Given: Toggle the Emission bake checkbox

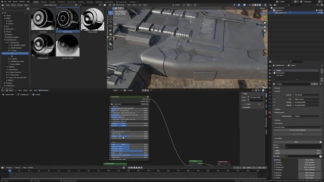Looking at the screenshot, I should [x=275, y=170].
